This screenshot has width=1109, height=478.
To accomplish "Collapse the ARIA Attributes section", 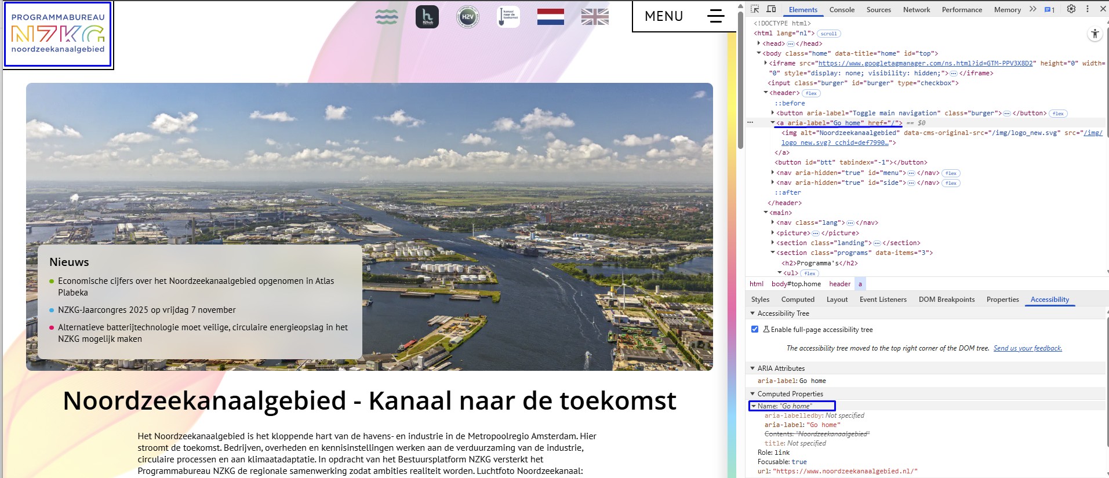I will point(753,368).
